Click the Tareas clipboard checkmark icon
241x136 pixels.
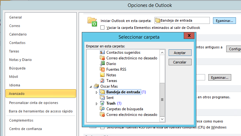pyautogui.click(x=102, y=81)
